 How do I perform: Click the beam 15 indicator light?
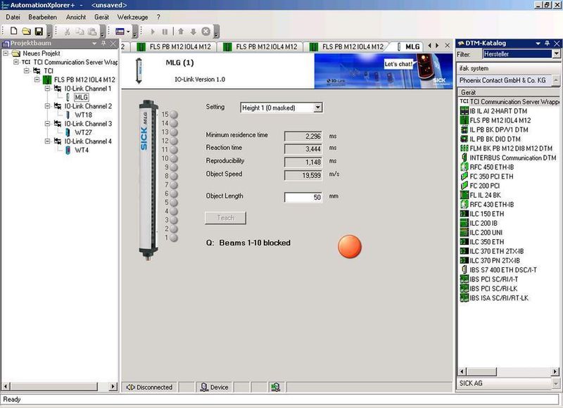[x=174, y=115]
